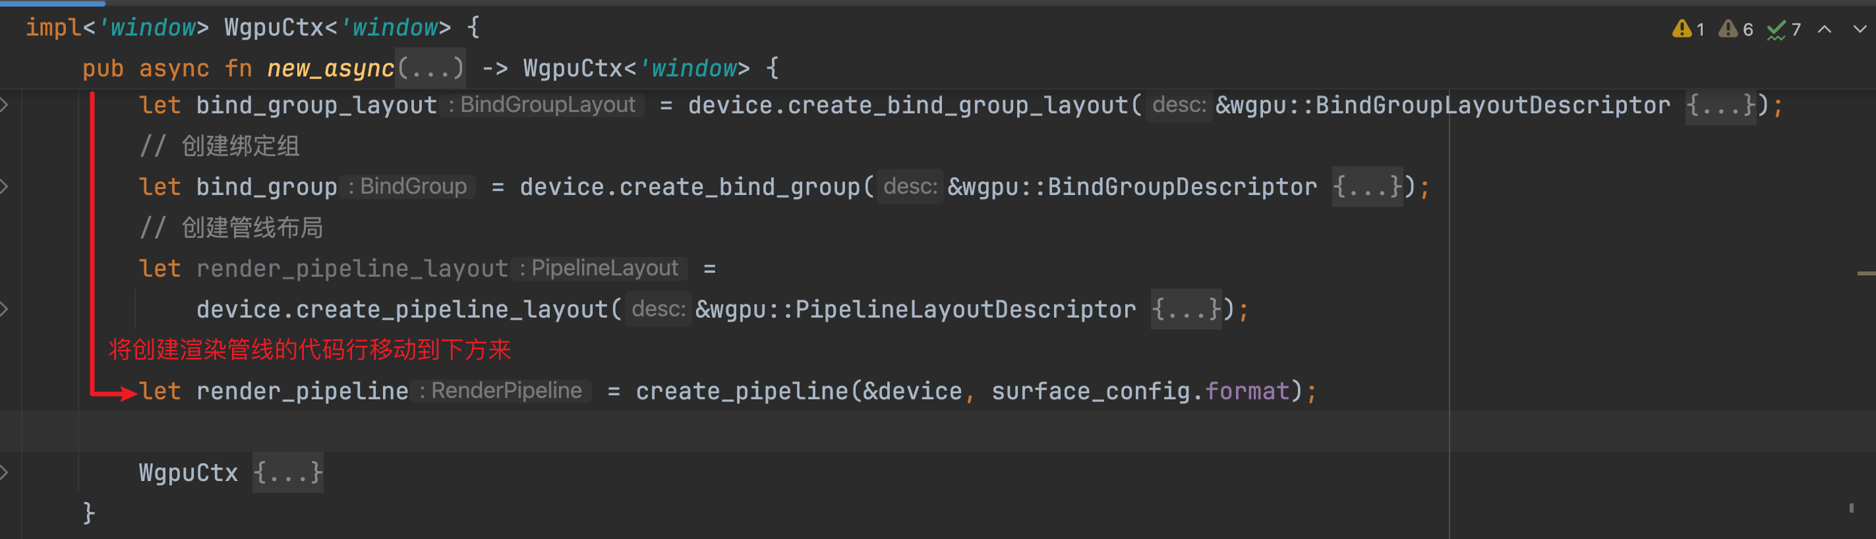Click the BindGroup type inlay hint

pyautogui.click(x=408, y=186)
